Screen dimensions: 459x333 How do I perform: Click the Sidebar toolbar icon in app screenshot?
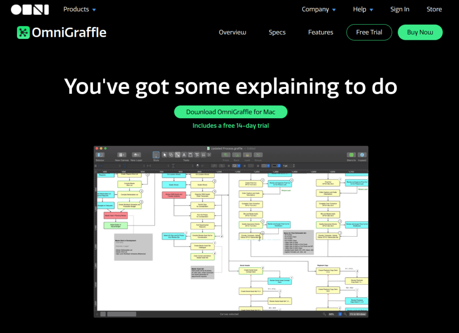pyautogui.click(x=100, y=155)
